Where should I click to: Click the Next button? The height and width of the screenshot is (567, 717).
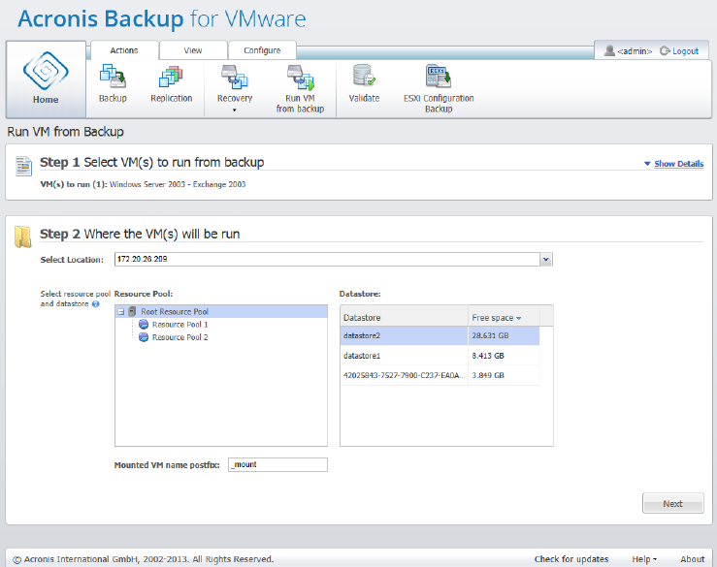pyautogui.click(x=672, y=503)
